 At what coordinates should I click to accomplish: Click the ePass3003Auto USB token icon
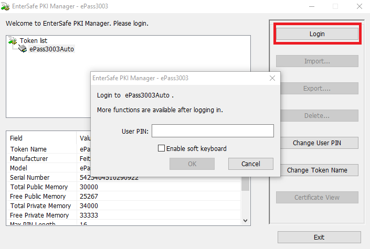pos(23,49)
